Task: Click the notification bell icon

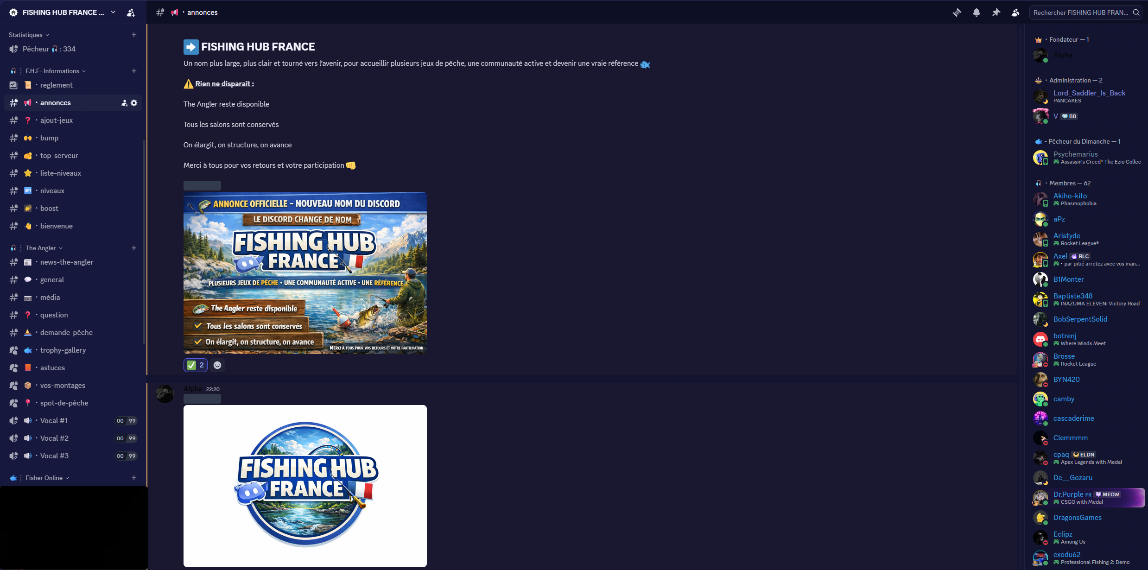Action: tap(976, 13)
